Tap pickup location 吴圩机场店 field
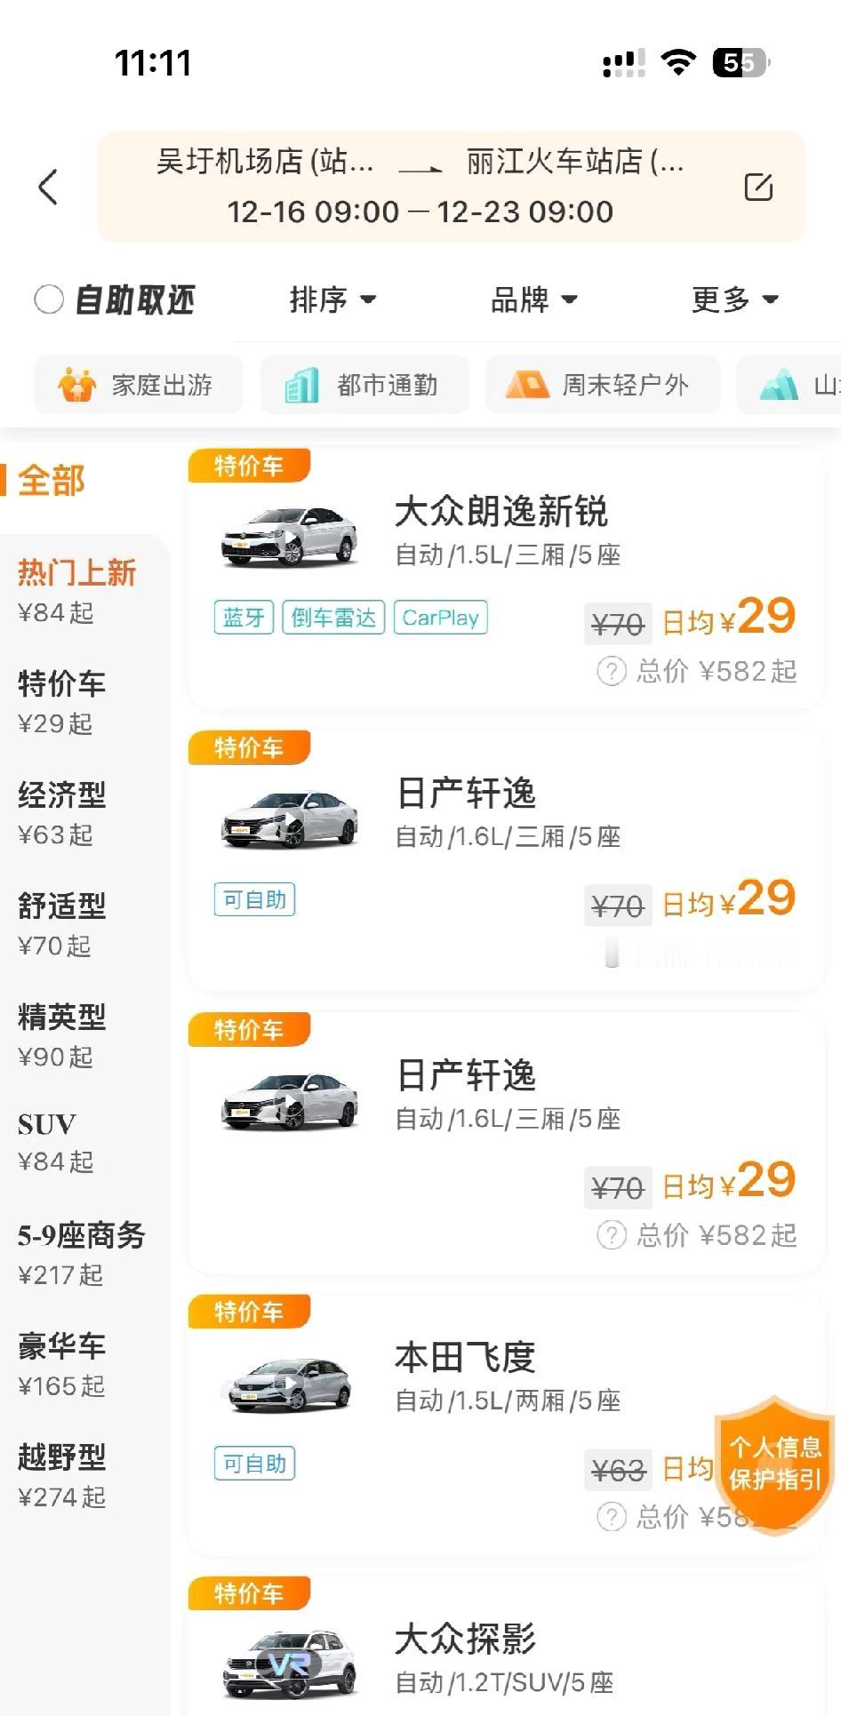The width and height of the screenshot is (841, 1716). 264,162
